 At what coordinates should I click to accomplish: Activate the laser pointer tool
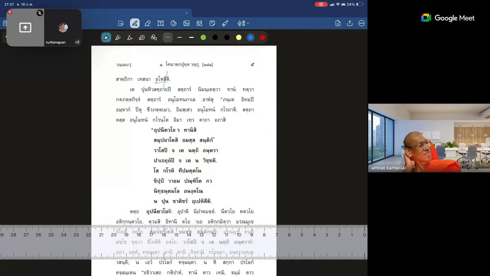point(225,23)
